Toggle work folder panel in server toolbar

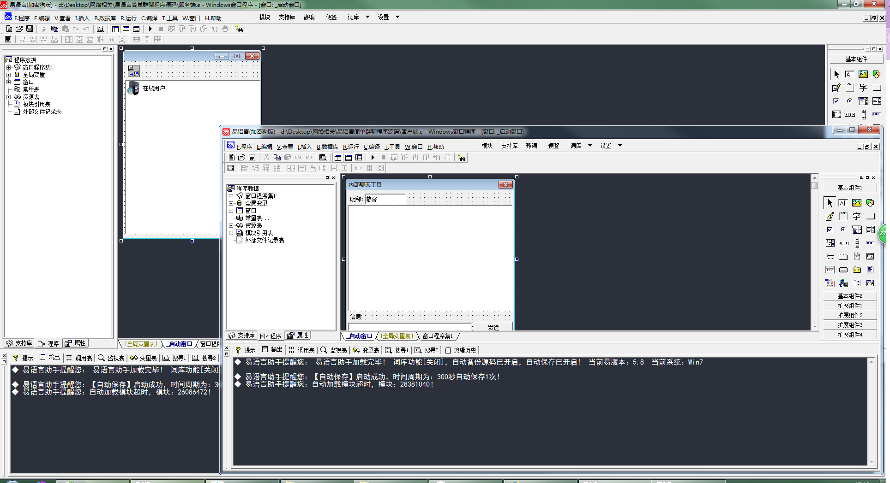115,29
